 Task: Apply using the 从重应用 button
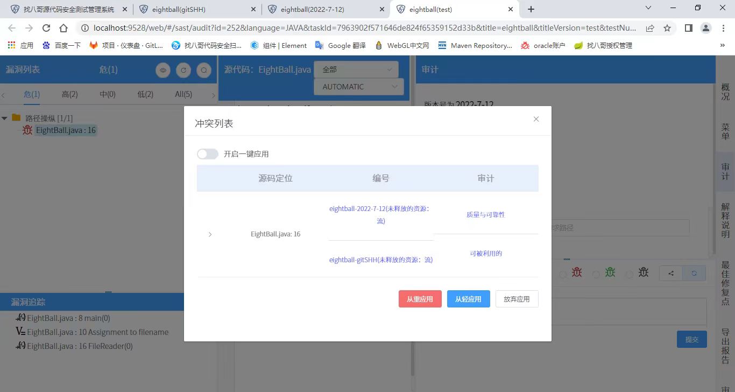[x=420, y=299]
